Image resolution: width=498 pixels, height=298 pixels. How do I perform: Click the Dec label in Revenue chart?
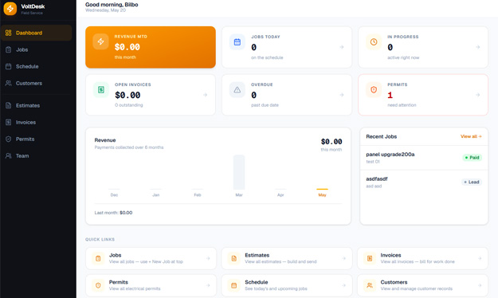(114, 194)
